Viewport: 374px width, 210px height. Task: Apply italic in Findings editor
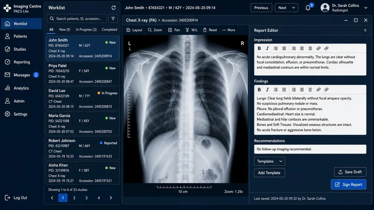[x=267, y=90]
